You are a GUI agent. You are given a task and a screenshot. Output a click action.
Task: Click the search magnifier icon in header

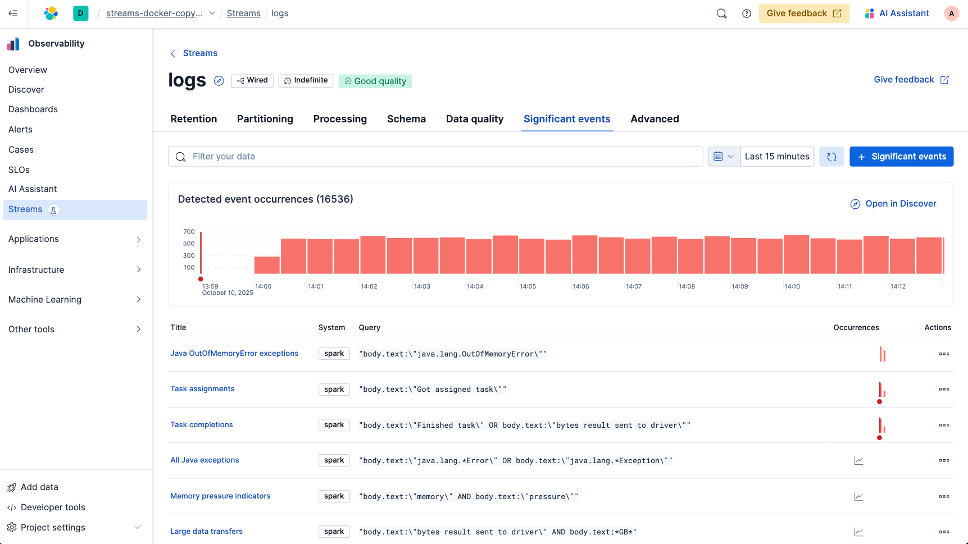[721, 13]
